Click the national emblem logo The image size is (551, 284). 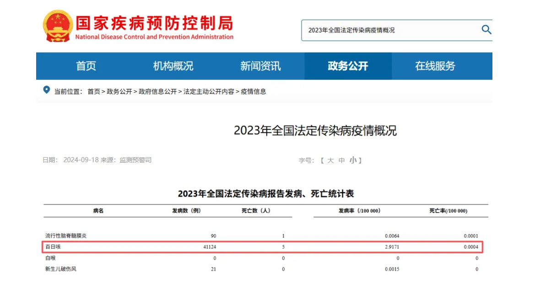tap(58, 27)
